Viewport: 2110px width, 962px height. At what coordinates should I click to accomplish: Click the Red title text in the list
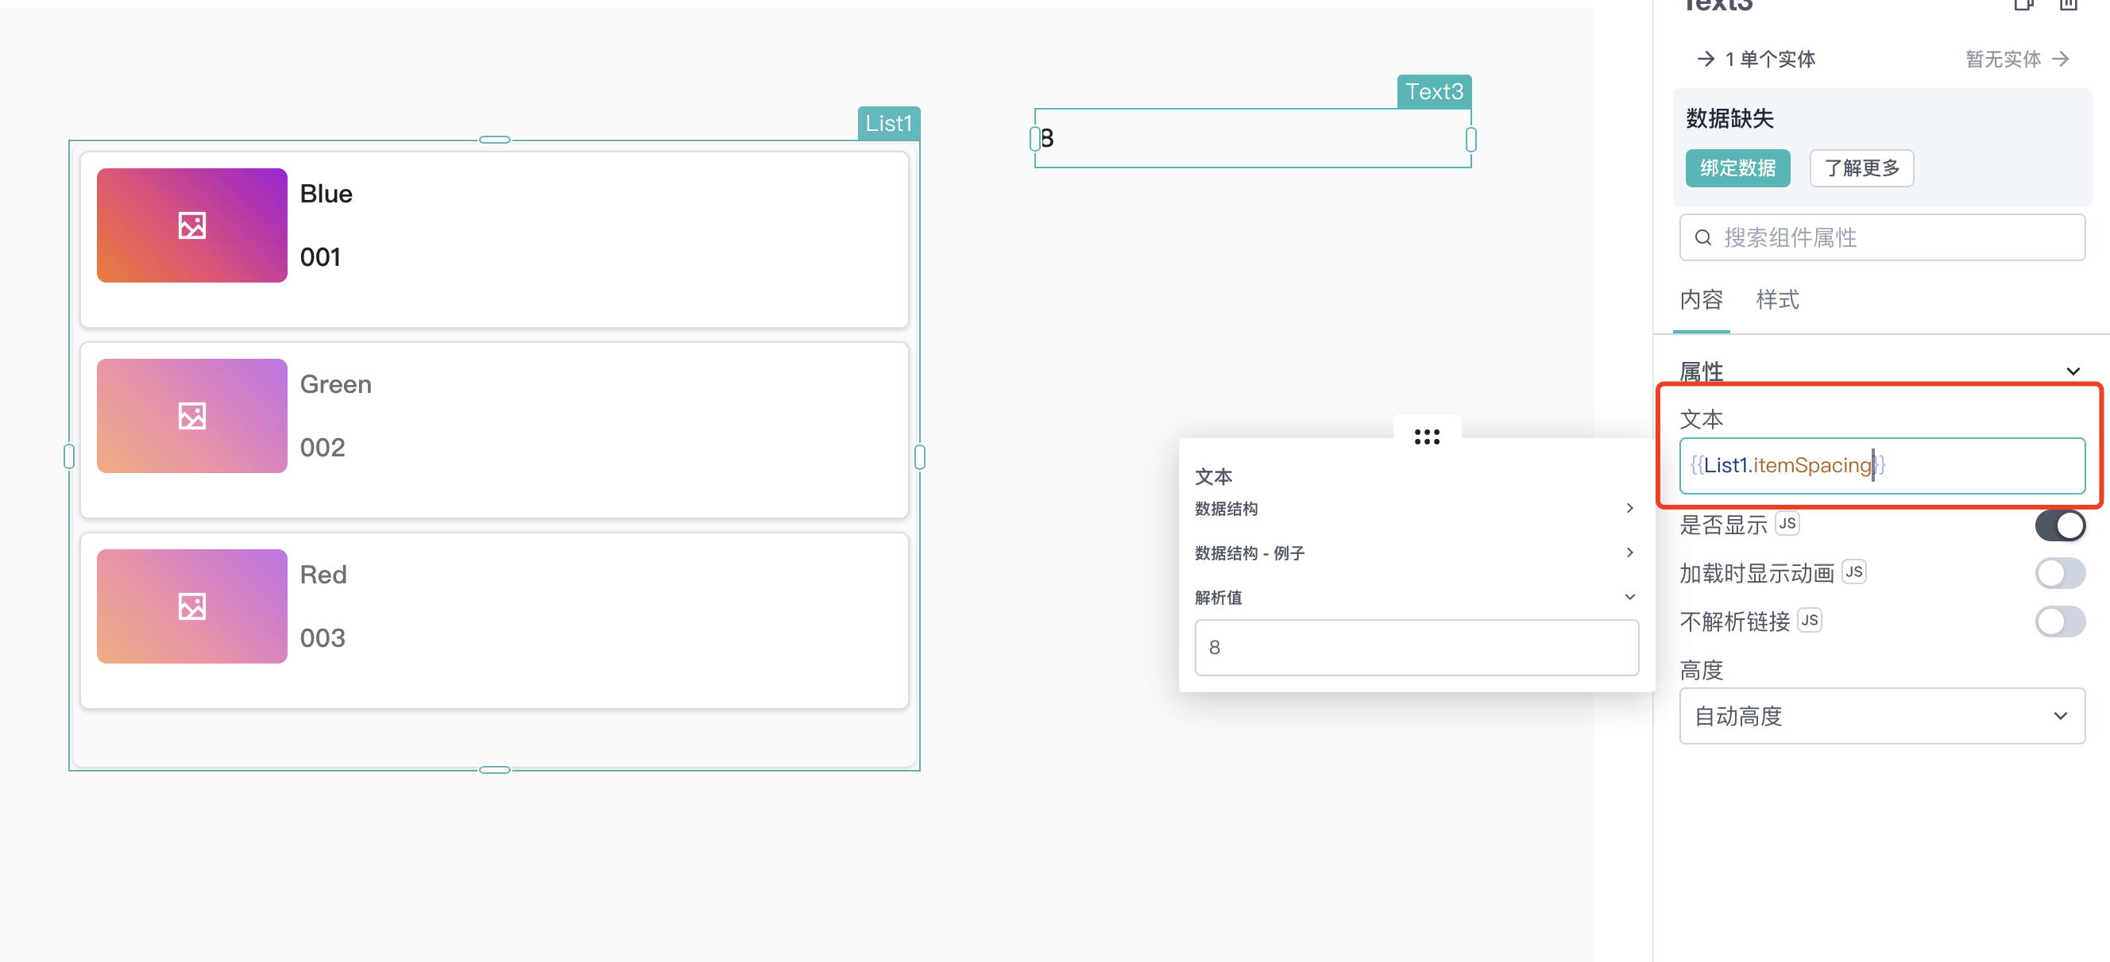pyautogui.click(x=323, y=575)
